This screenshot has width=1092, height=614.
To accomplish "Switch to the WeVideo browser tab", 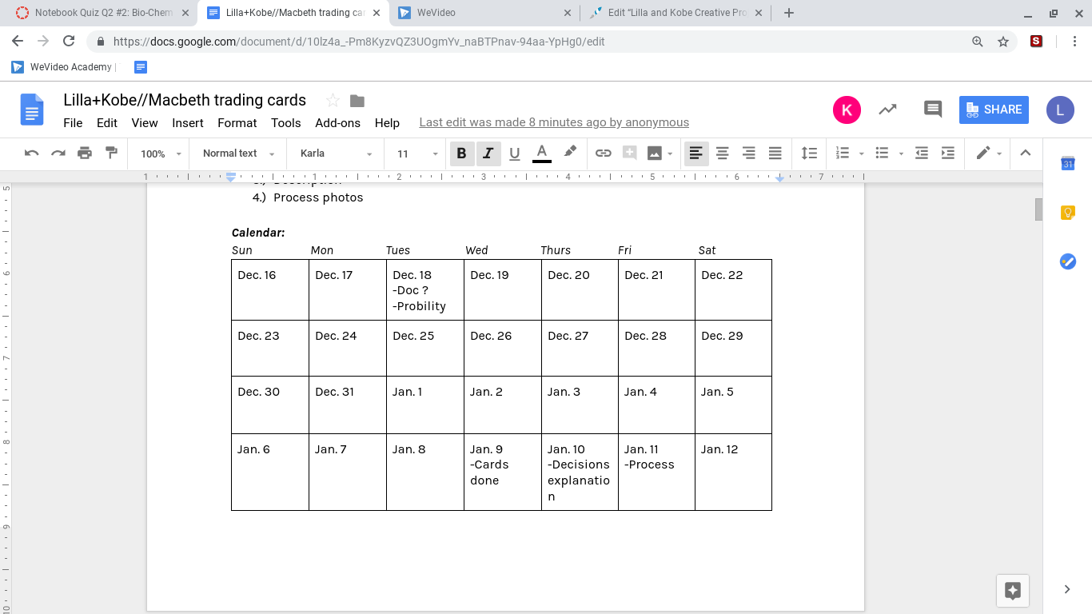I will (483, 13).
